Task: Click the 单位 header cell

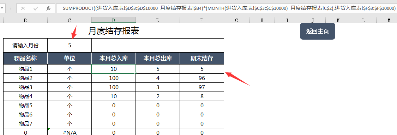Action: click(x=70, y=59)
